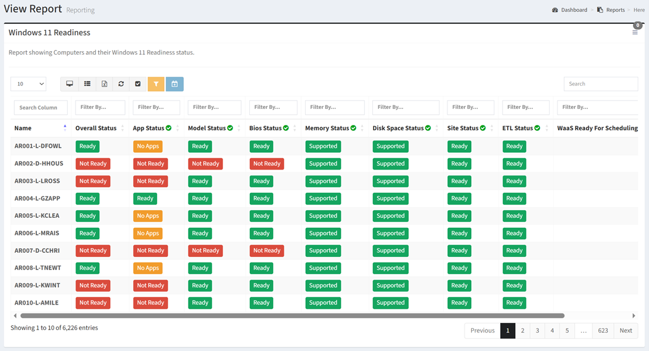Screen dimensions: 649x351
Task: Sort by Name column using sort arrows
Action: 65,128
